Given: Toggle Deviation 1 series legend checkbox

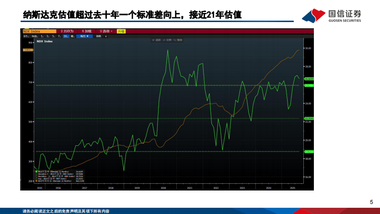Looking at the screenshot, I should [36, 174].
